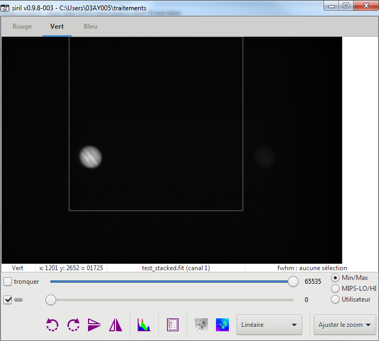Click the Vert label in status bar
This screenshot has width=379, height=341.
(17, 268)
